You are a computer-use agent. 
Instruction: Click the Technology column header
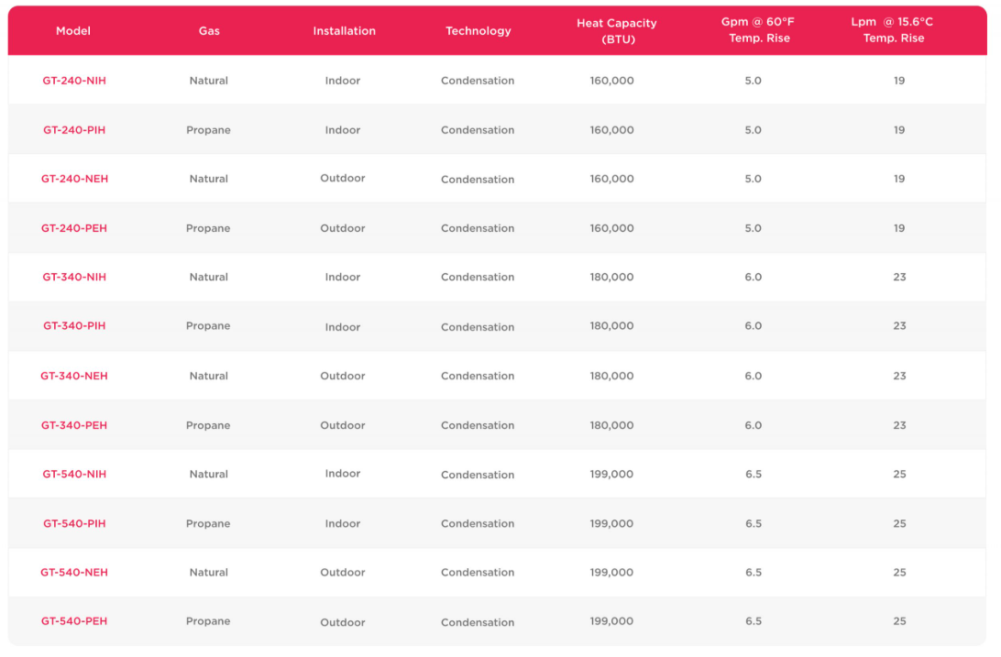coord(478,31)
